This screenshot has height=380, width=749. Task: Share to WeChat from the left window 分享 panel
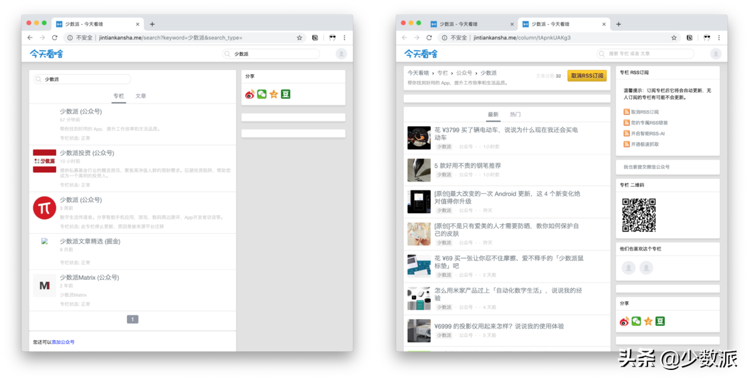pyautogui.click(x=261, y=94)
